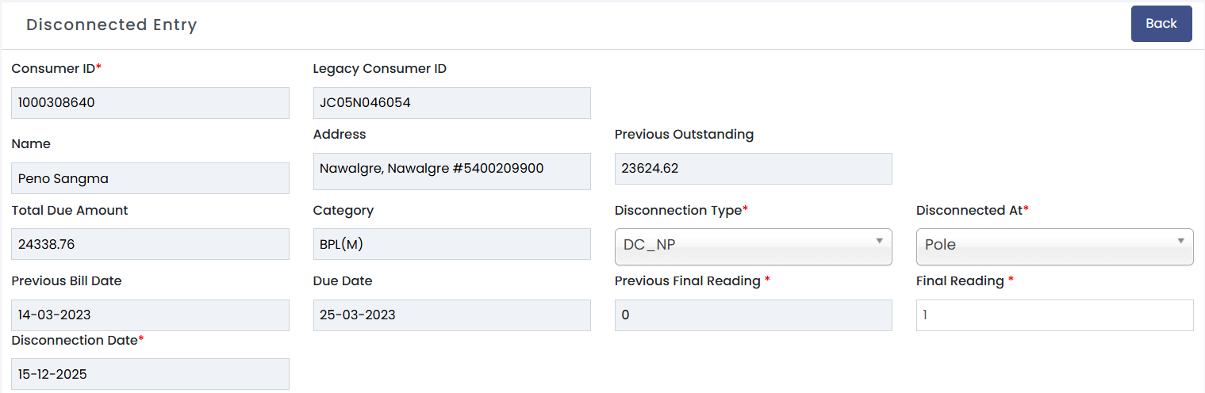Click the Previous Final Reading field
The image size is (1205, 393).
(x=753, y=315)
